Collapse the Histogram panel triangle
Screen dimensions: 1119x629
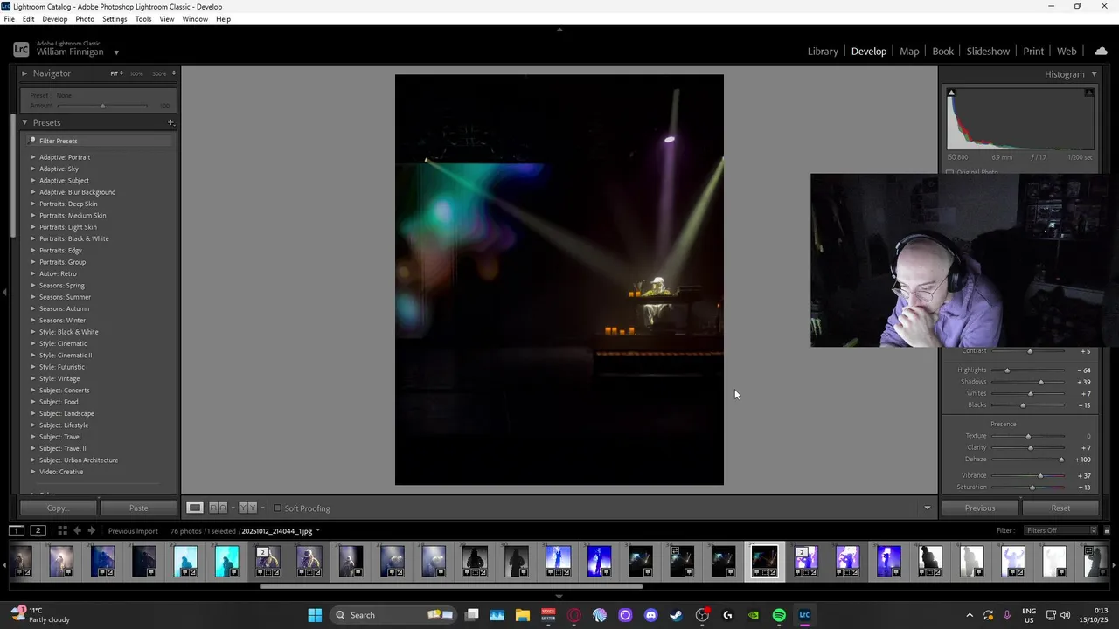tap(1094, 74)
